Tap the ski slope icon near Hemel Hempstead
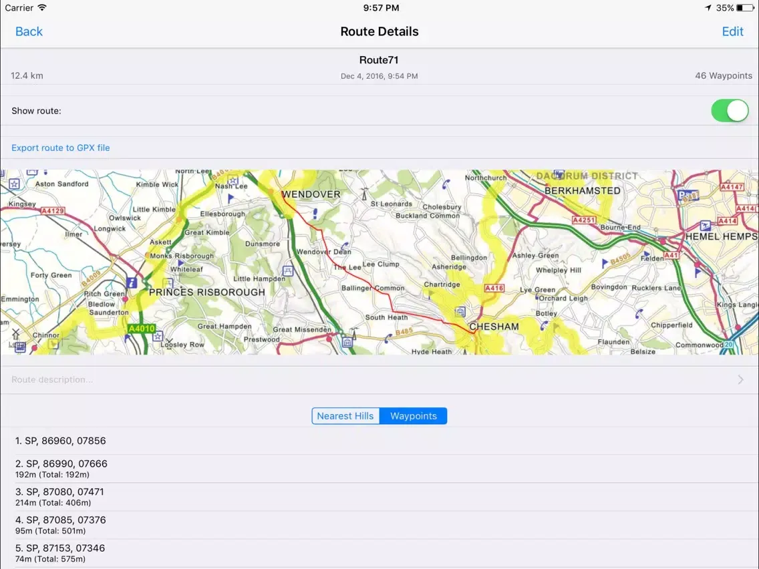Image resolution: width=759 pixels, height=569 pixels. pos(706,226)
